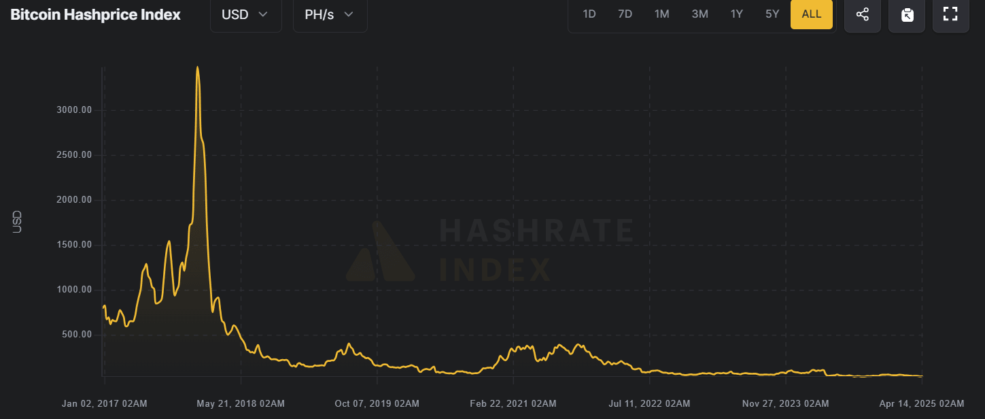
Task: Click the download chart image icon
Action: [x=907, y=14]
